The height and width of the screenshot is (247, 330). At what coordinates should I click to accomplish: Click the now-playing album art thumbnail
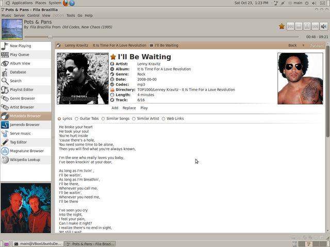coord(12,29)
